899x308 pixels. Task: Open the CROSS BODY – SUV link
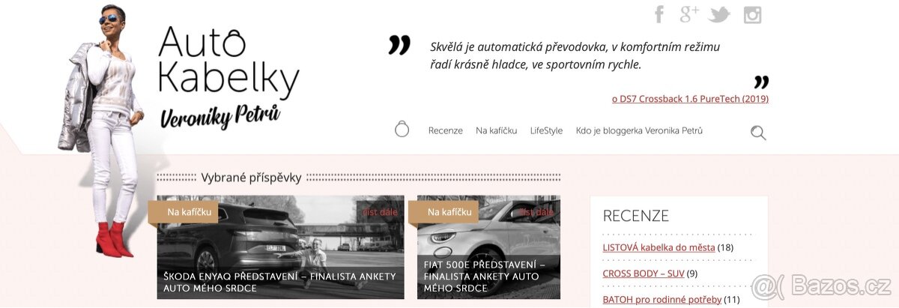pos(644,274)
